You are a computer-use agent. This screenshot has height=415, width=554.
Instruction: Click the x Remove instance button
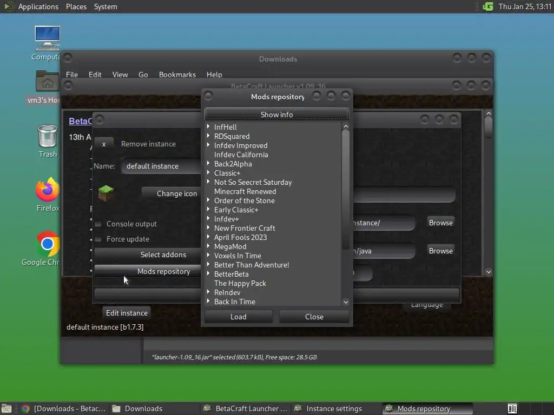click(x=104, y=144)
